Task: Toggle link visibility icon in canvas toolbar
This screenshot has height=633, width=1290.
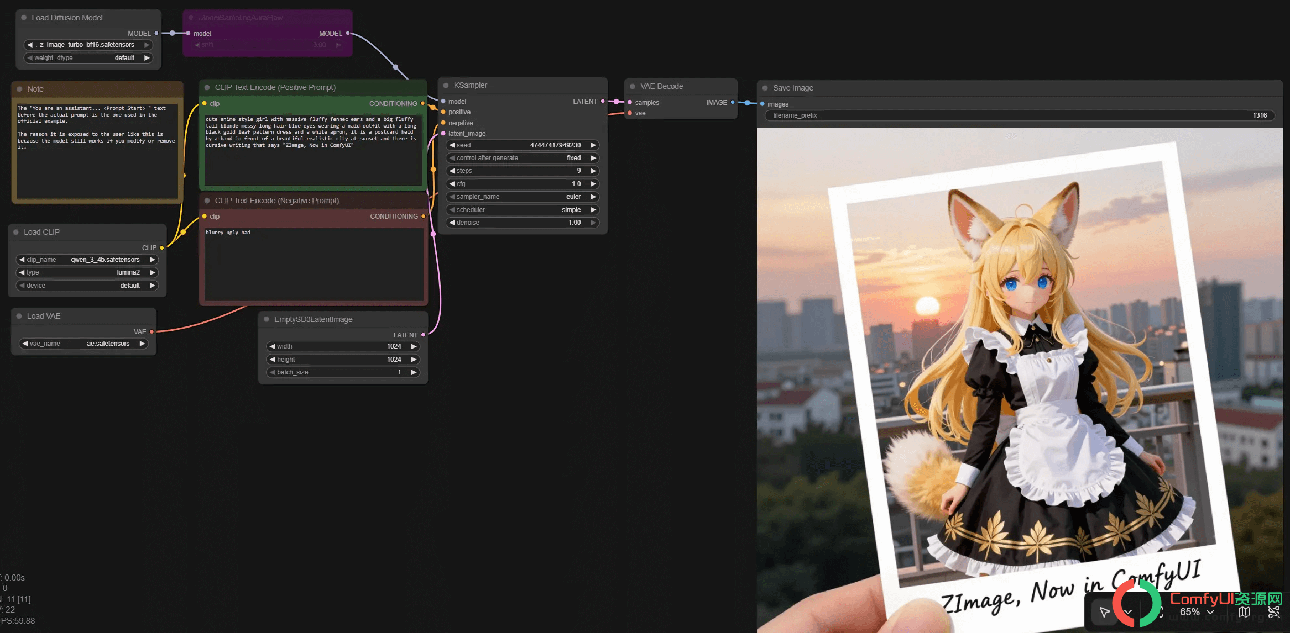Action: (1274, 612)
